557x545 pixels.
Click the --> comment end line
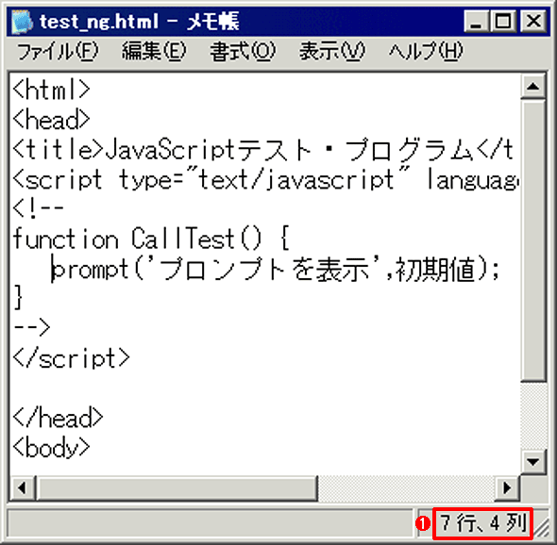[32, 328]
